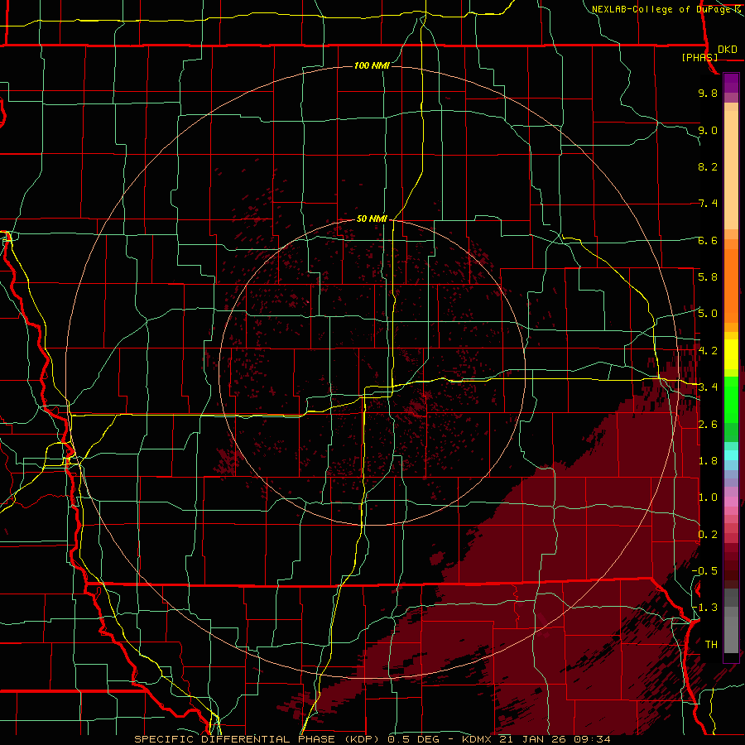Click the 0.5 DEG elevation text in the caption
745x745 pixels.
coord(416,739)
